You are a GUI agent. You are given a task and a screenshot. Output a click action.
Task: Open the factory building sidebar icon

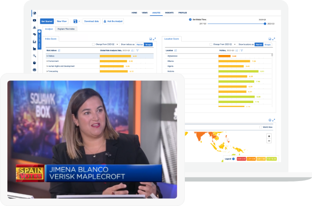click(x=34, y=48)
